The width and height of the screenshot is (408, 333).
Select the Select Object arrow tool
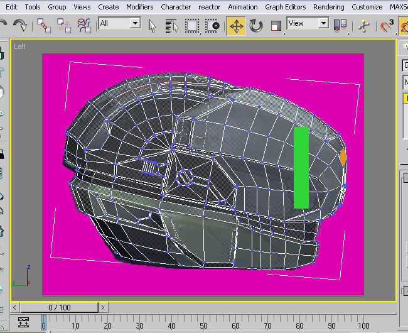click(152, 26)
